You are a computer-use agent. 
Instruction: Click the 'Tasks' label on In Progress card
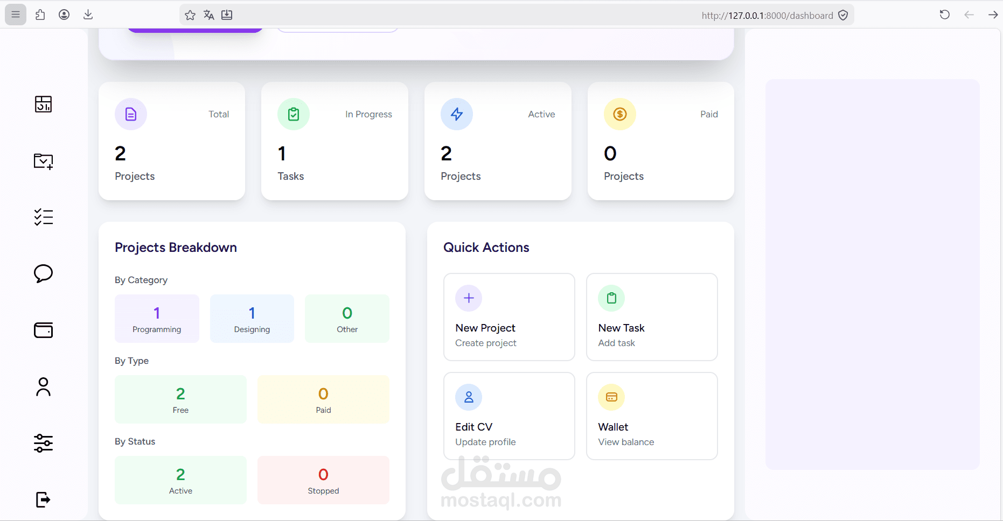pos(291,176)
